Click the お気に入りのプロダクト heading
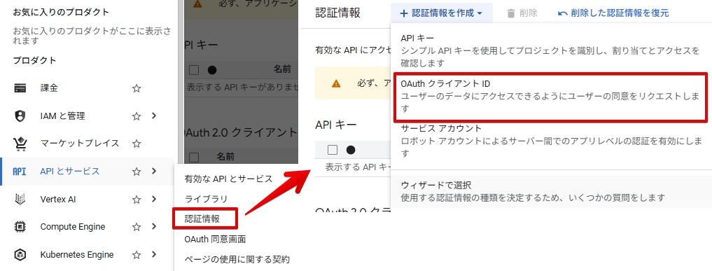This screenshot has height=271, width=712. (61, 13)
